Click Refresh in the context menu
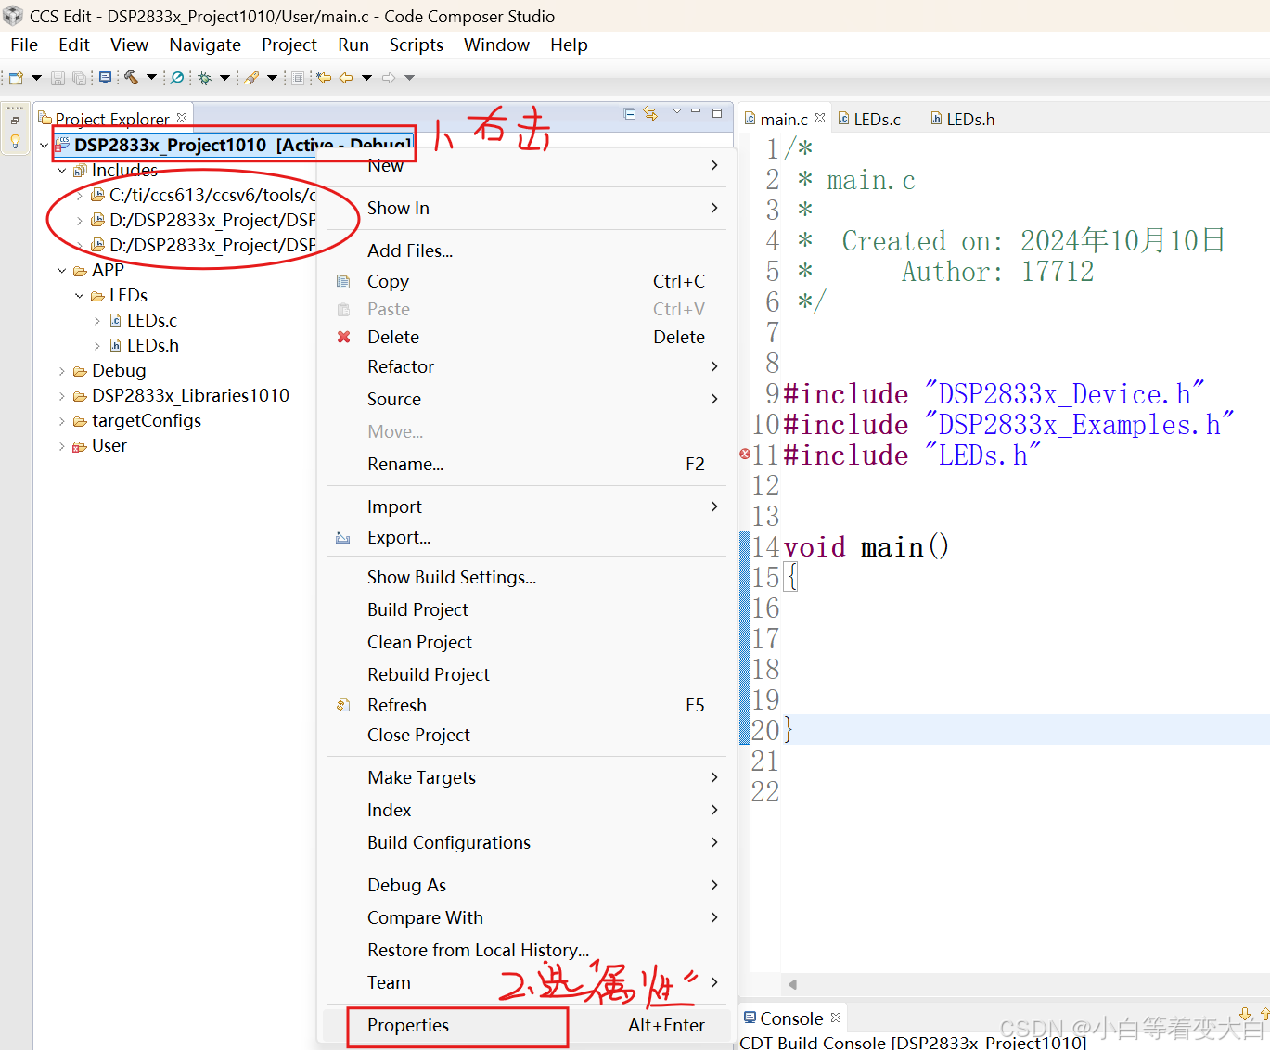Image resolution: width=1270 pixels, height=1050 pixels. pyautogui.click(x=527, y=705)
